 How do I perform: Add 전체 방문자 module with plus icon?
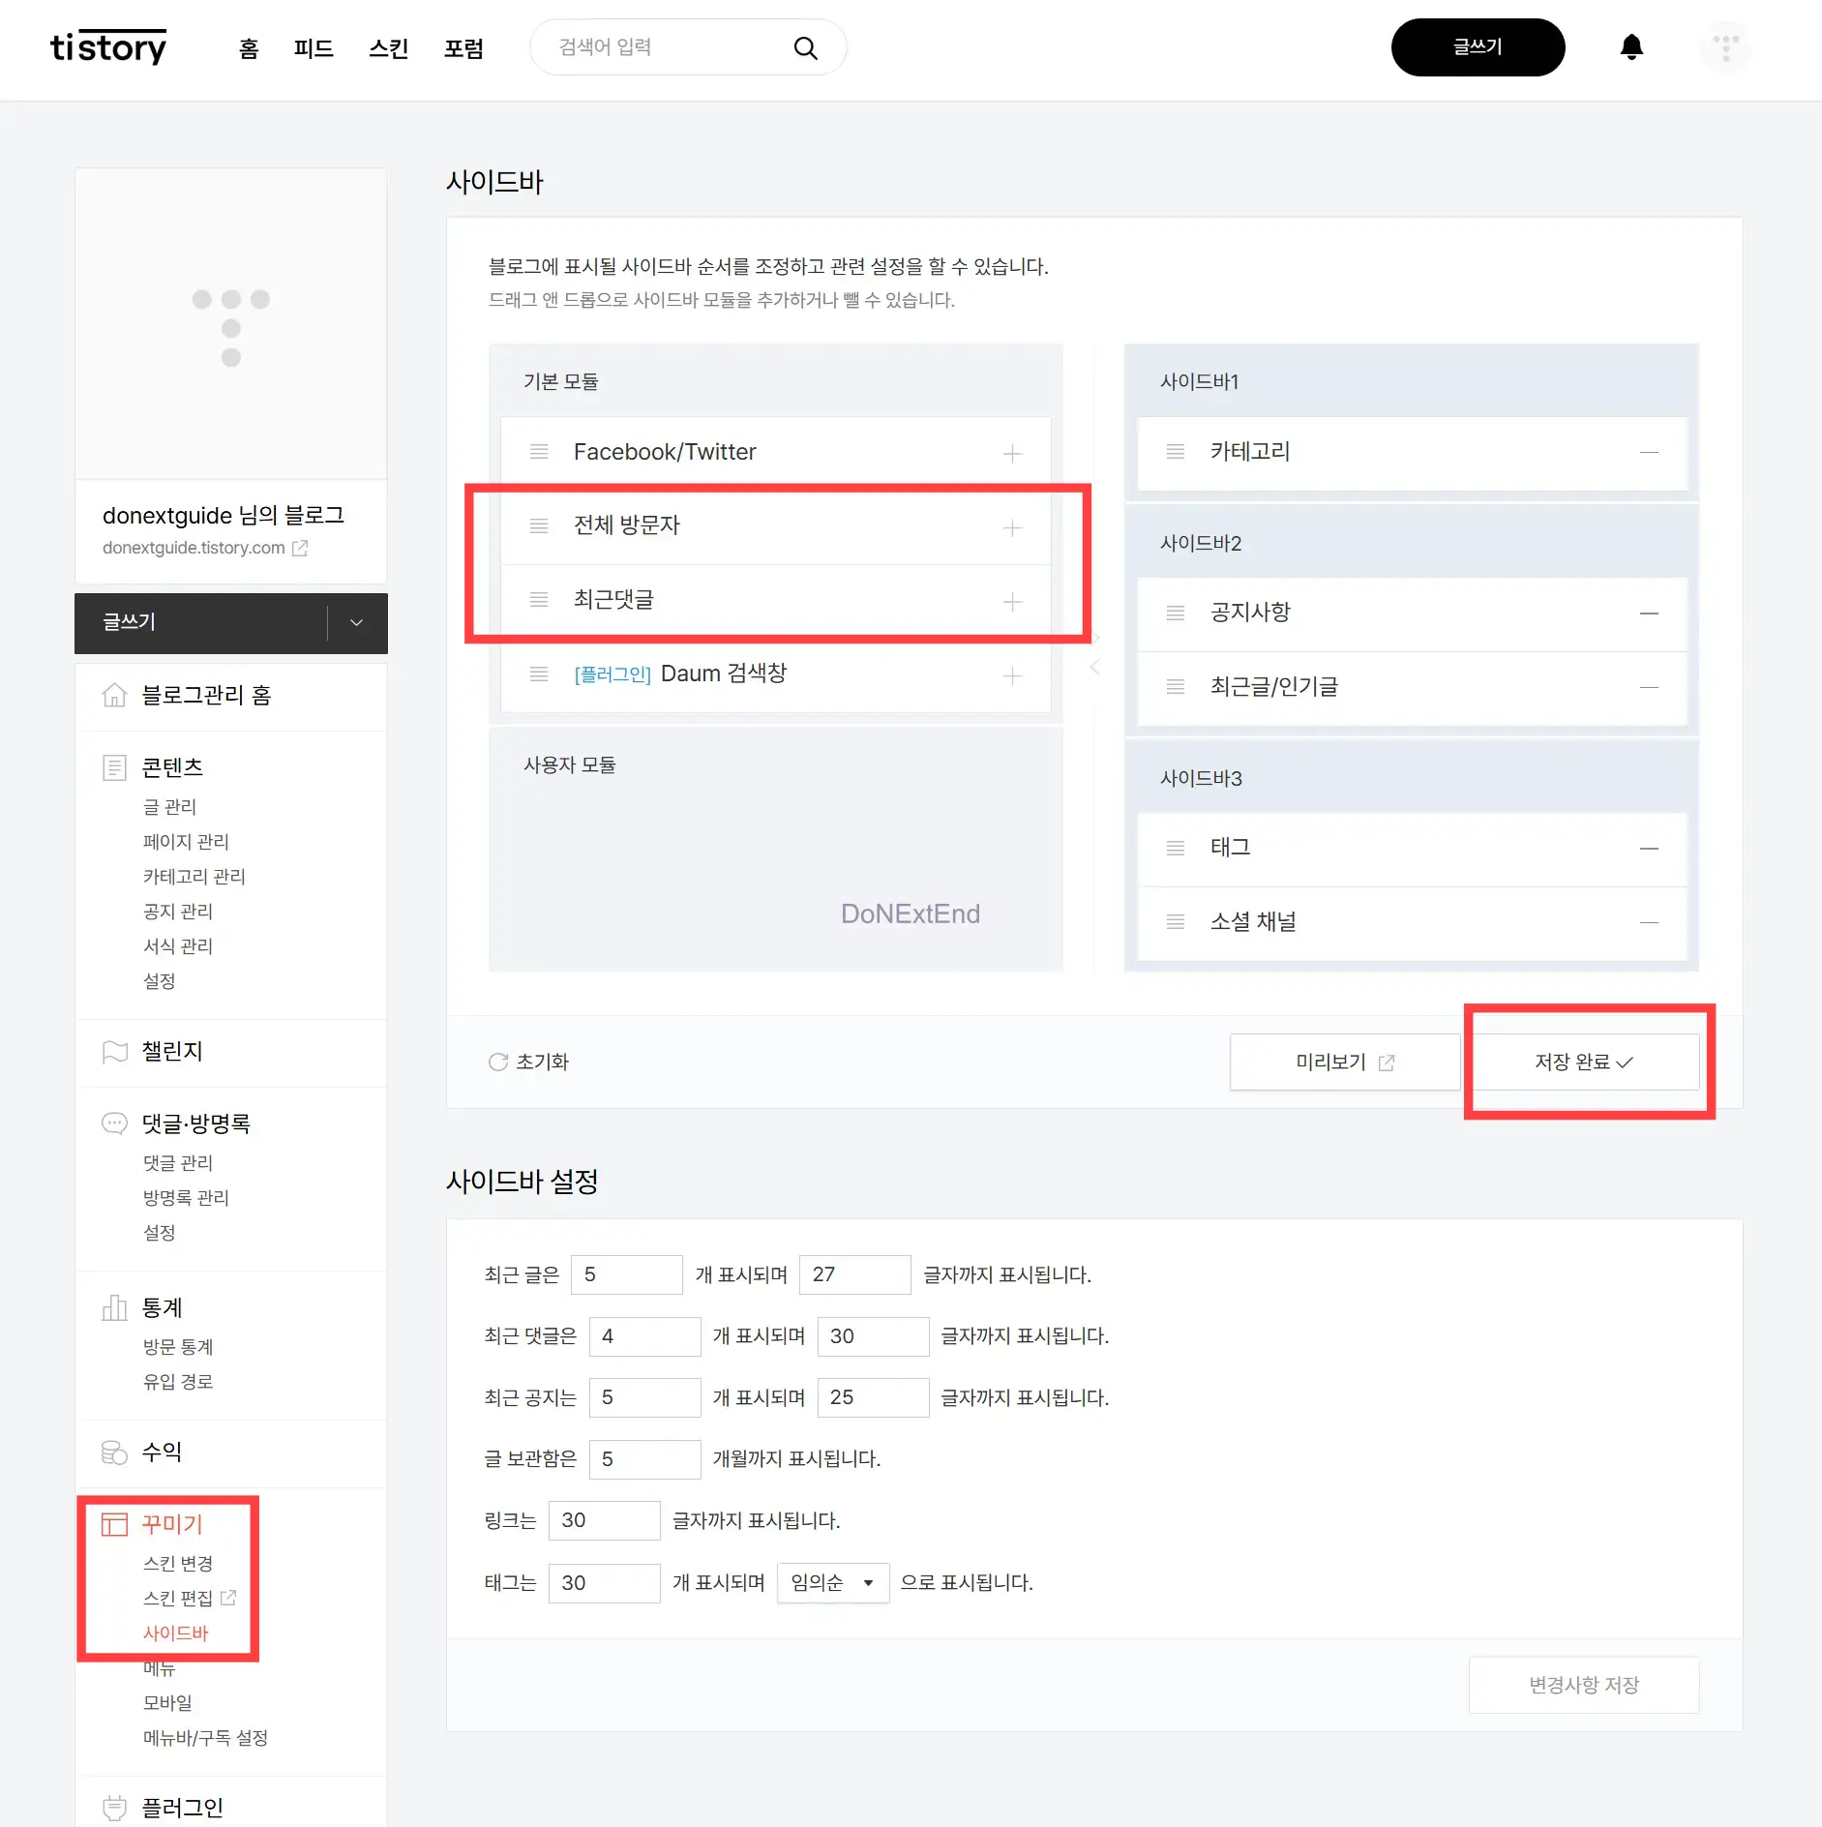click(1012, 527)
